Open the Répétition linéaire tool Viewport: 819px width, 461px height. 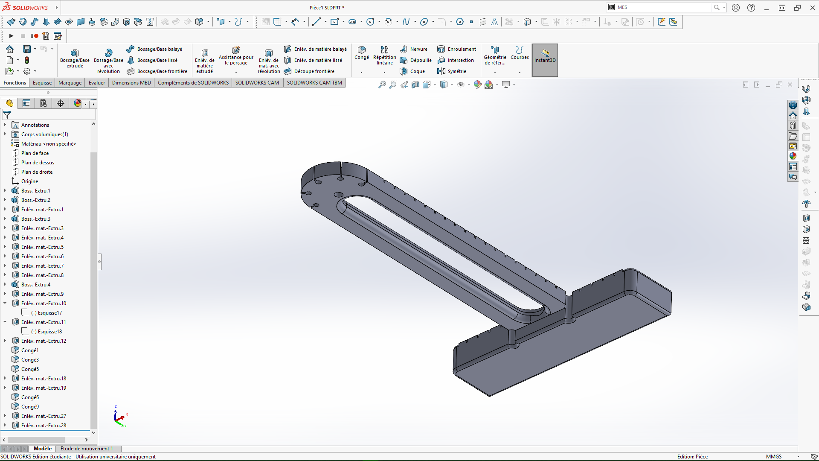(384, 55)
